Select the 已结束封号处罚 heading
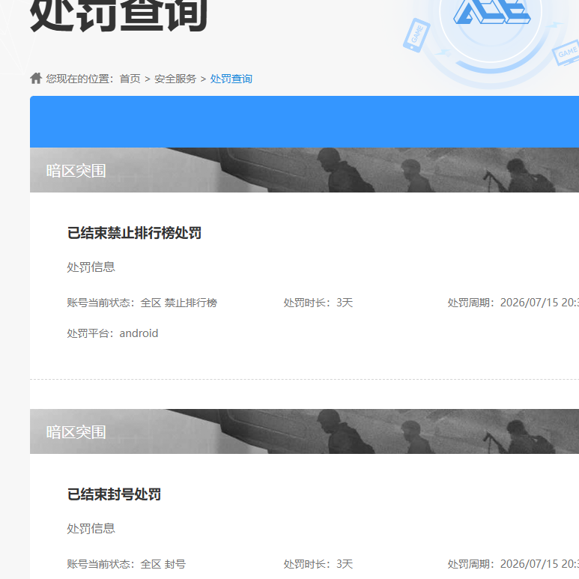This screenshot has width=579, height=579. (114, 494)
